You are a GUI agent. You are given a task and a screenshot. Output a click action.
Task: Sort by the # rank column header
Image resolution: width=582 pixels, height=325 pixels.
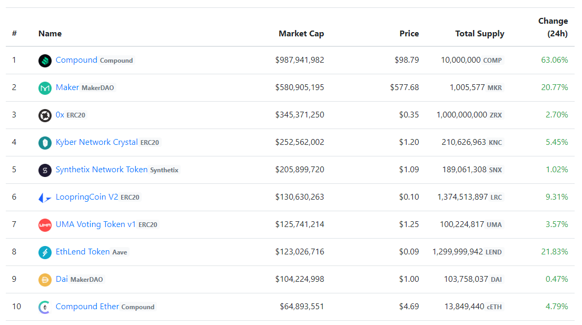click(14, 33)
